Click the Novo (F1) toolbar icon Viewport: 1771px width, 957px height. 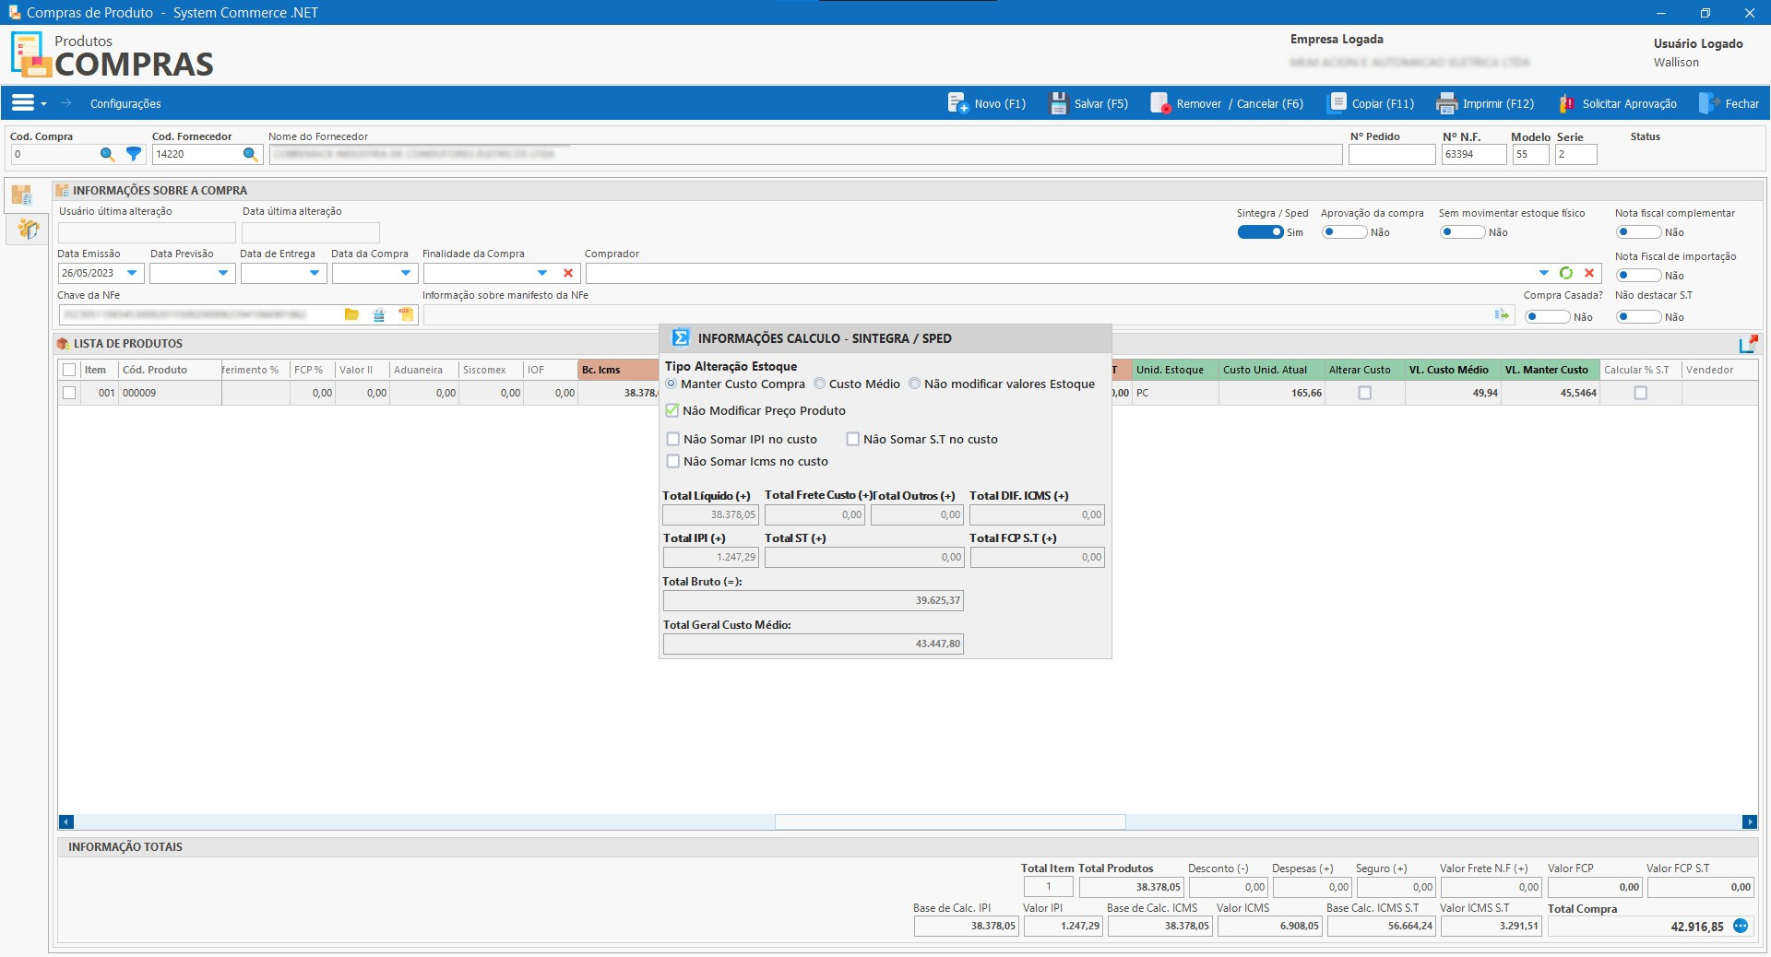(957, 103)
